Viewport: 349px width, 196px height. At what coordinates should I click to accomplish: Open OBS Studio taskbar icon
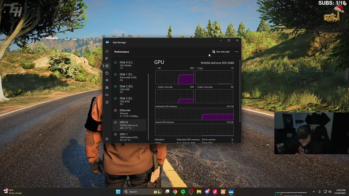191,192
